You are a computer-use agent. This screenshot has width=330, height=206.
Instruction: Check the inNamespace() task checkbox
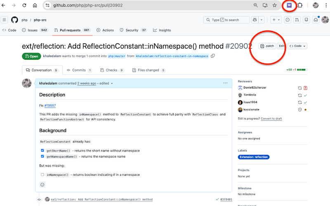(x=42, y=174)
